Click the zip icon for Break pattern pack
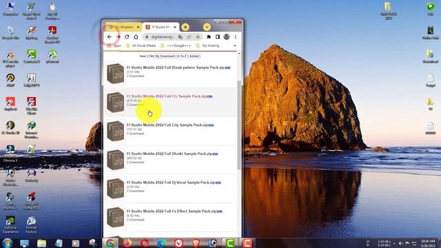The width and height of the screenshot is (441, 248). click(x=115, y=74)
